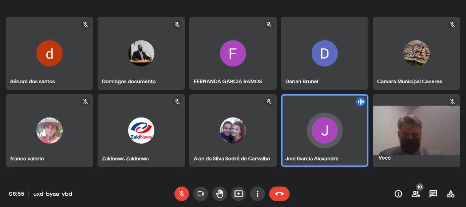Open the activities icon
This screenshot has height=207, width=466.
pyautogui.click(x=451, y=194)
